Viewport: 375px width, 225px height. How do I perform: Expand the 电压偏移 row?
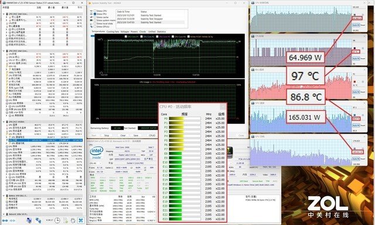click(6, 69)
